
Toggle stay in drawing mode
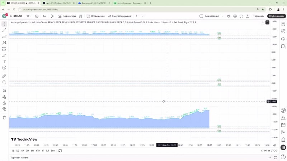click(x=4, y=97)
